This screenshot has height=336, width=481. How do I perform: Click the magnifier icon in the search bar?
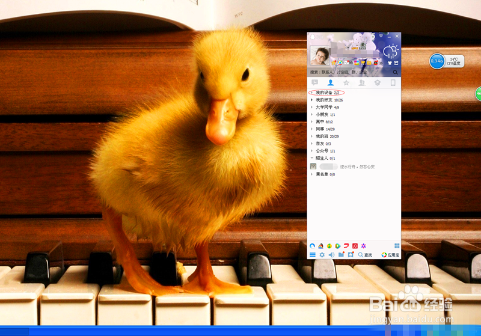pos(396,72)
